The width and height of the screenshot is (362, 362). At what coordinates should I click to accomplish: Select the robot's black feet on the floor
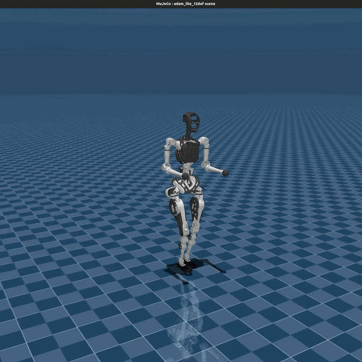point(184,265)
